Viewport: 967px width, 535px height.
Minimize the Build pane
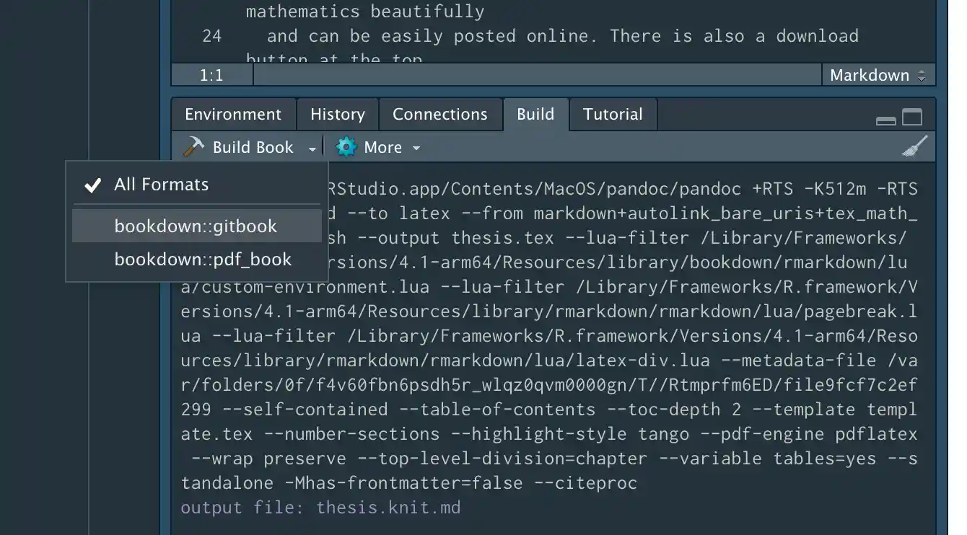click(x=885, y=119)
